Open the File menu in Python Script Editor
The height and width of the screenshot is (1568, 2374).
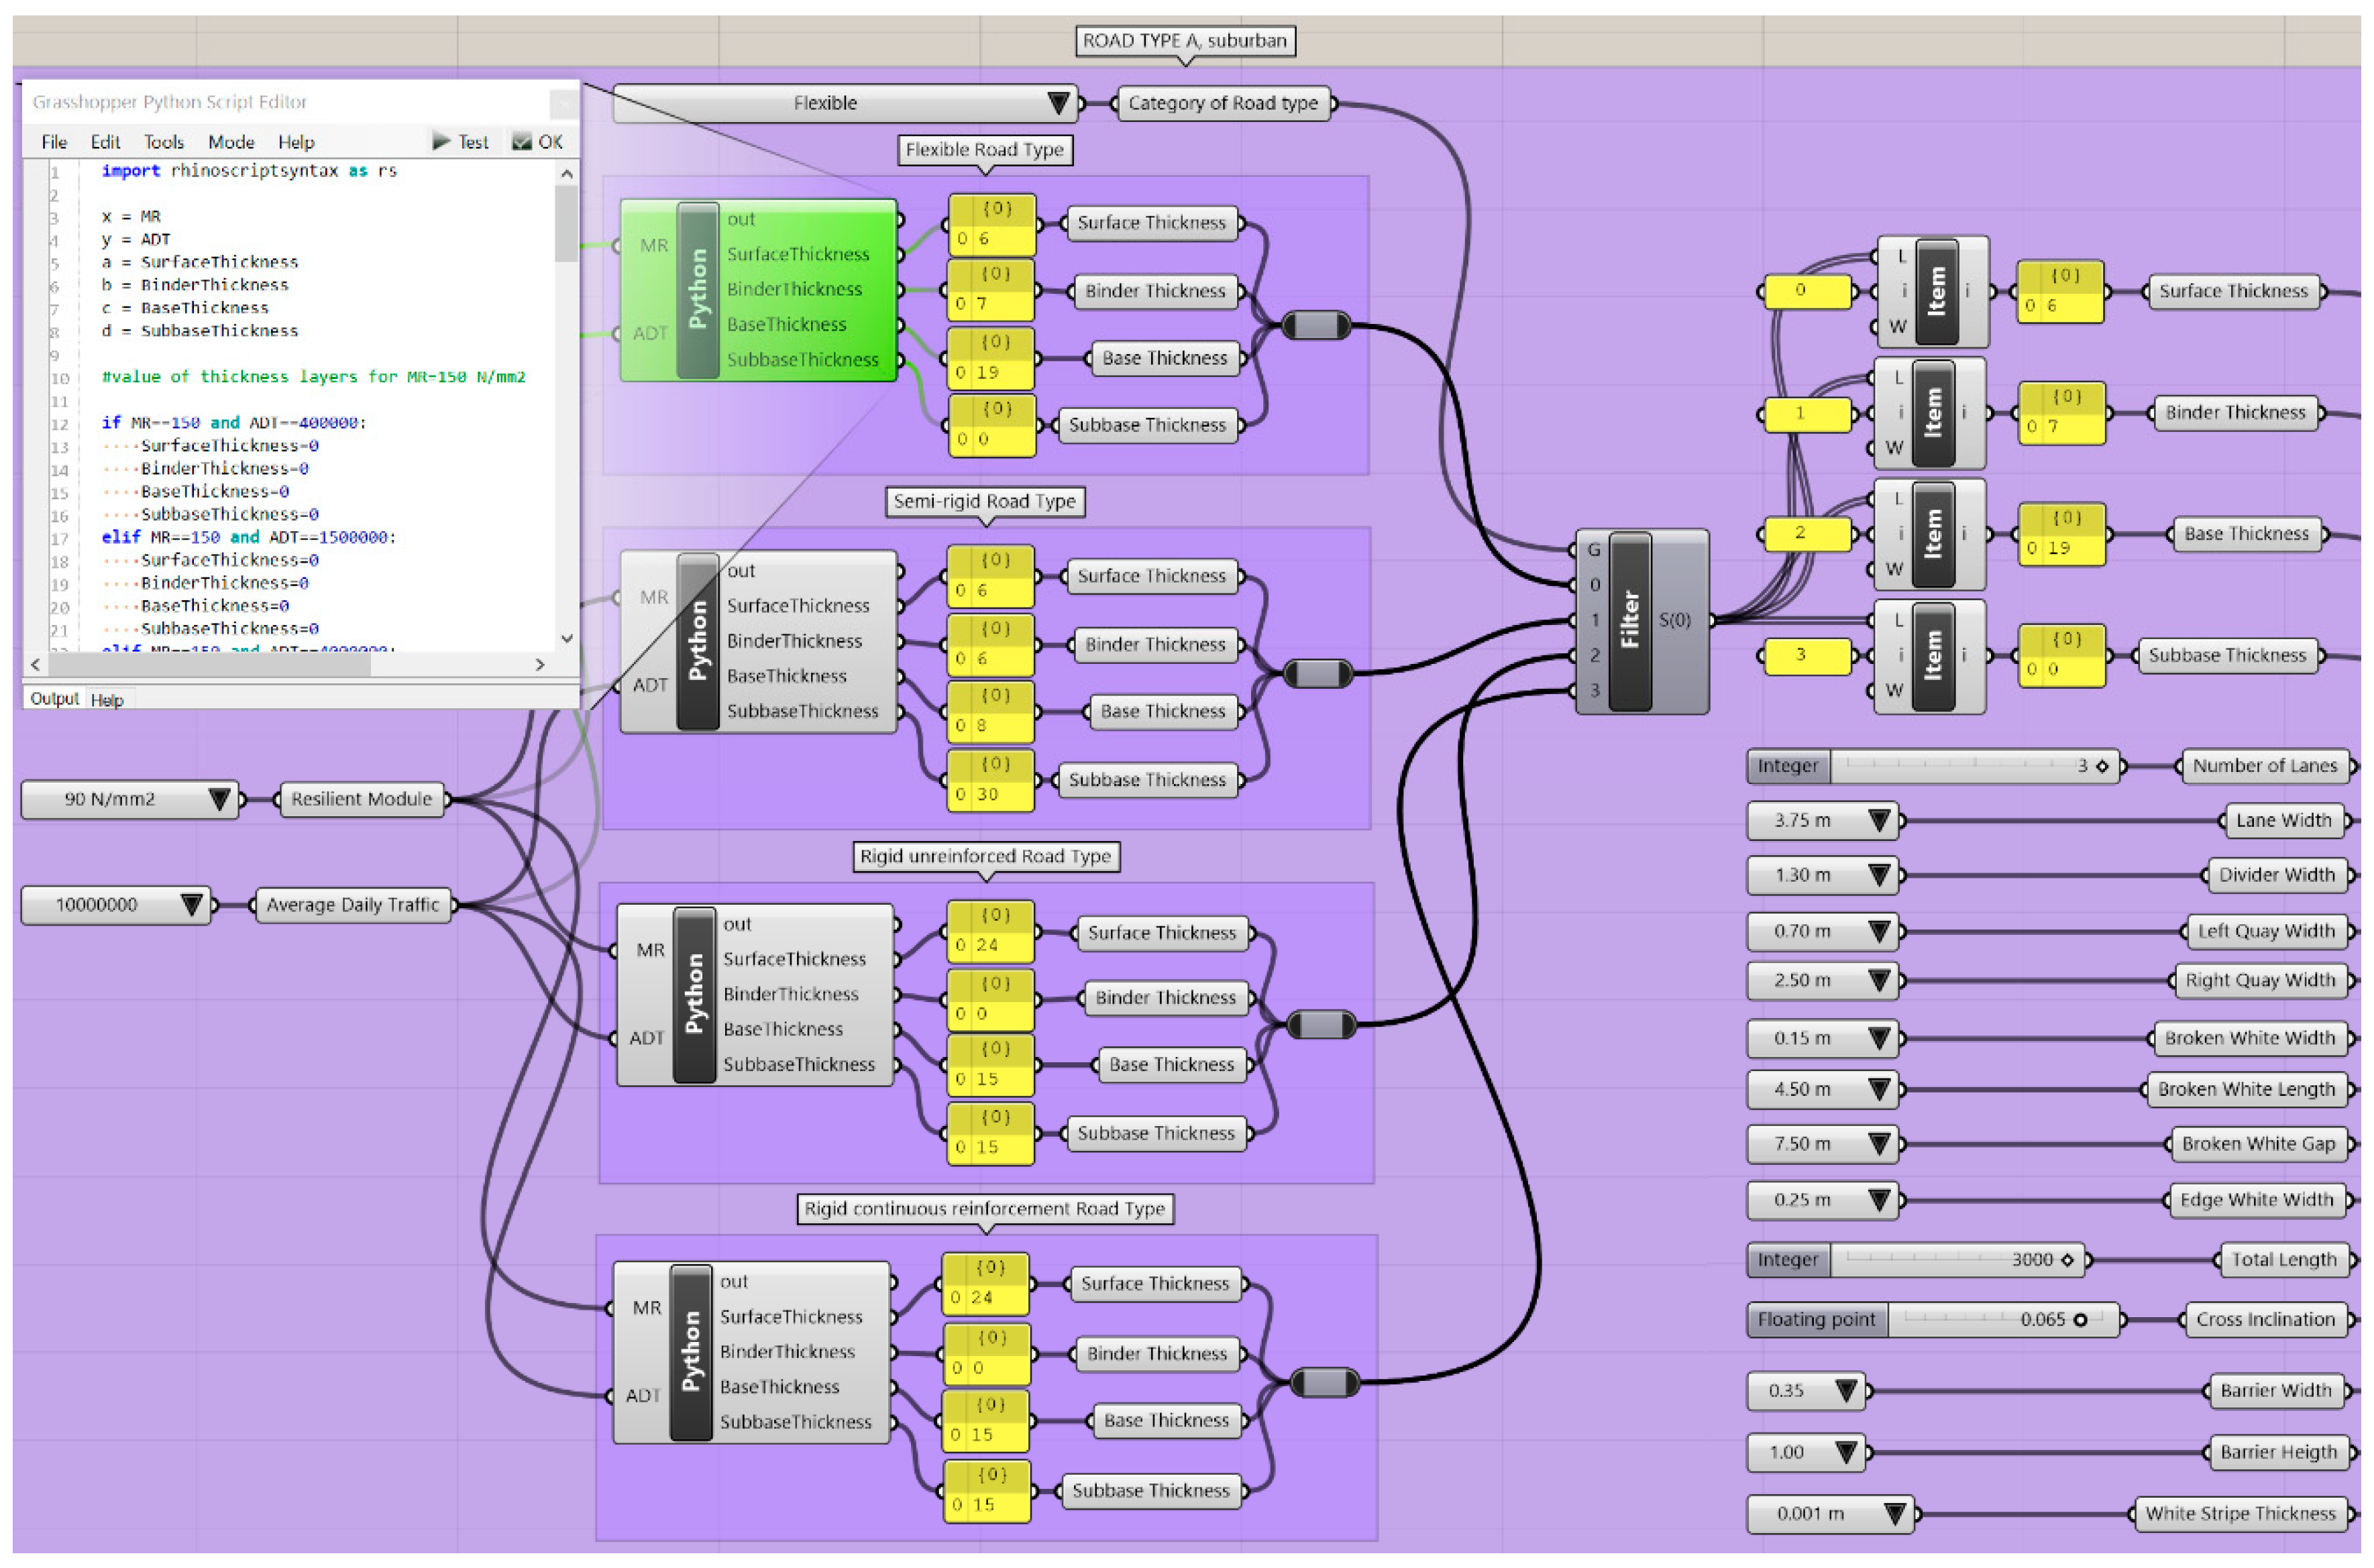pyautogui.click(x=54, y=142)
